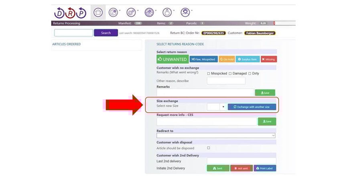Screen dimensions: 341x180
Task: Select UNWANTED as return reason
Action: [x=173, y=59]
